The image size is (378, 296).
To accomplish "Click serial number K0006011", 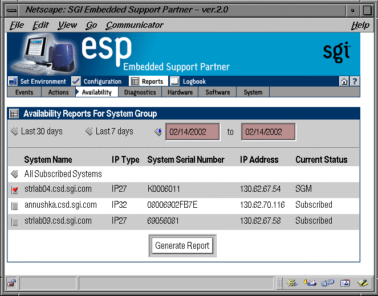I will tap(164, 188).
